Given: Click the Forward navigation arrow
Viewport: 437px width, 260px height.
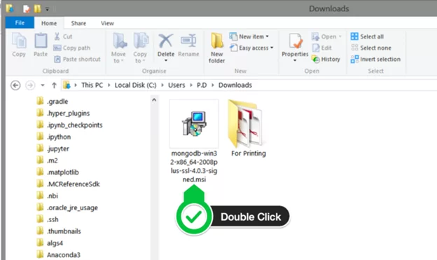Looking at the screenshot, I should tap(30, 85).
